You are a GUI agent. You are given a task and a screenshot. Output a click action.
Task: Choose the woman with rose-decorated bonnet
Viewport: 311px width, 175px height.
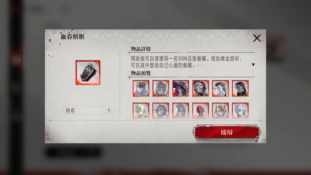(x=201, y=88)
